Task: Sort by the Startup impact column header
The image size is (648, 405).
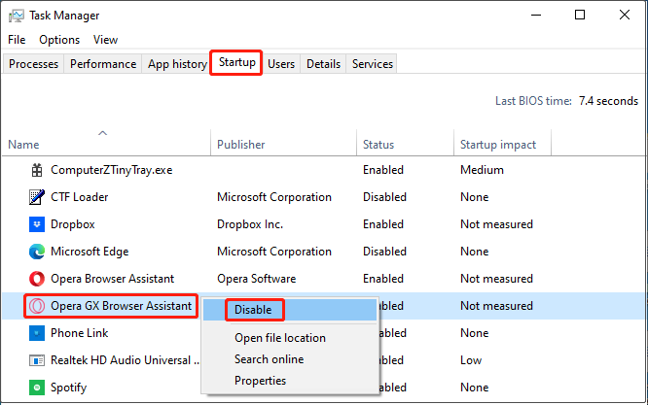Action: [498, 145]
